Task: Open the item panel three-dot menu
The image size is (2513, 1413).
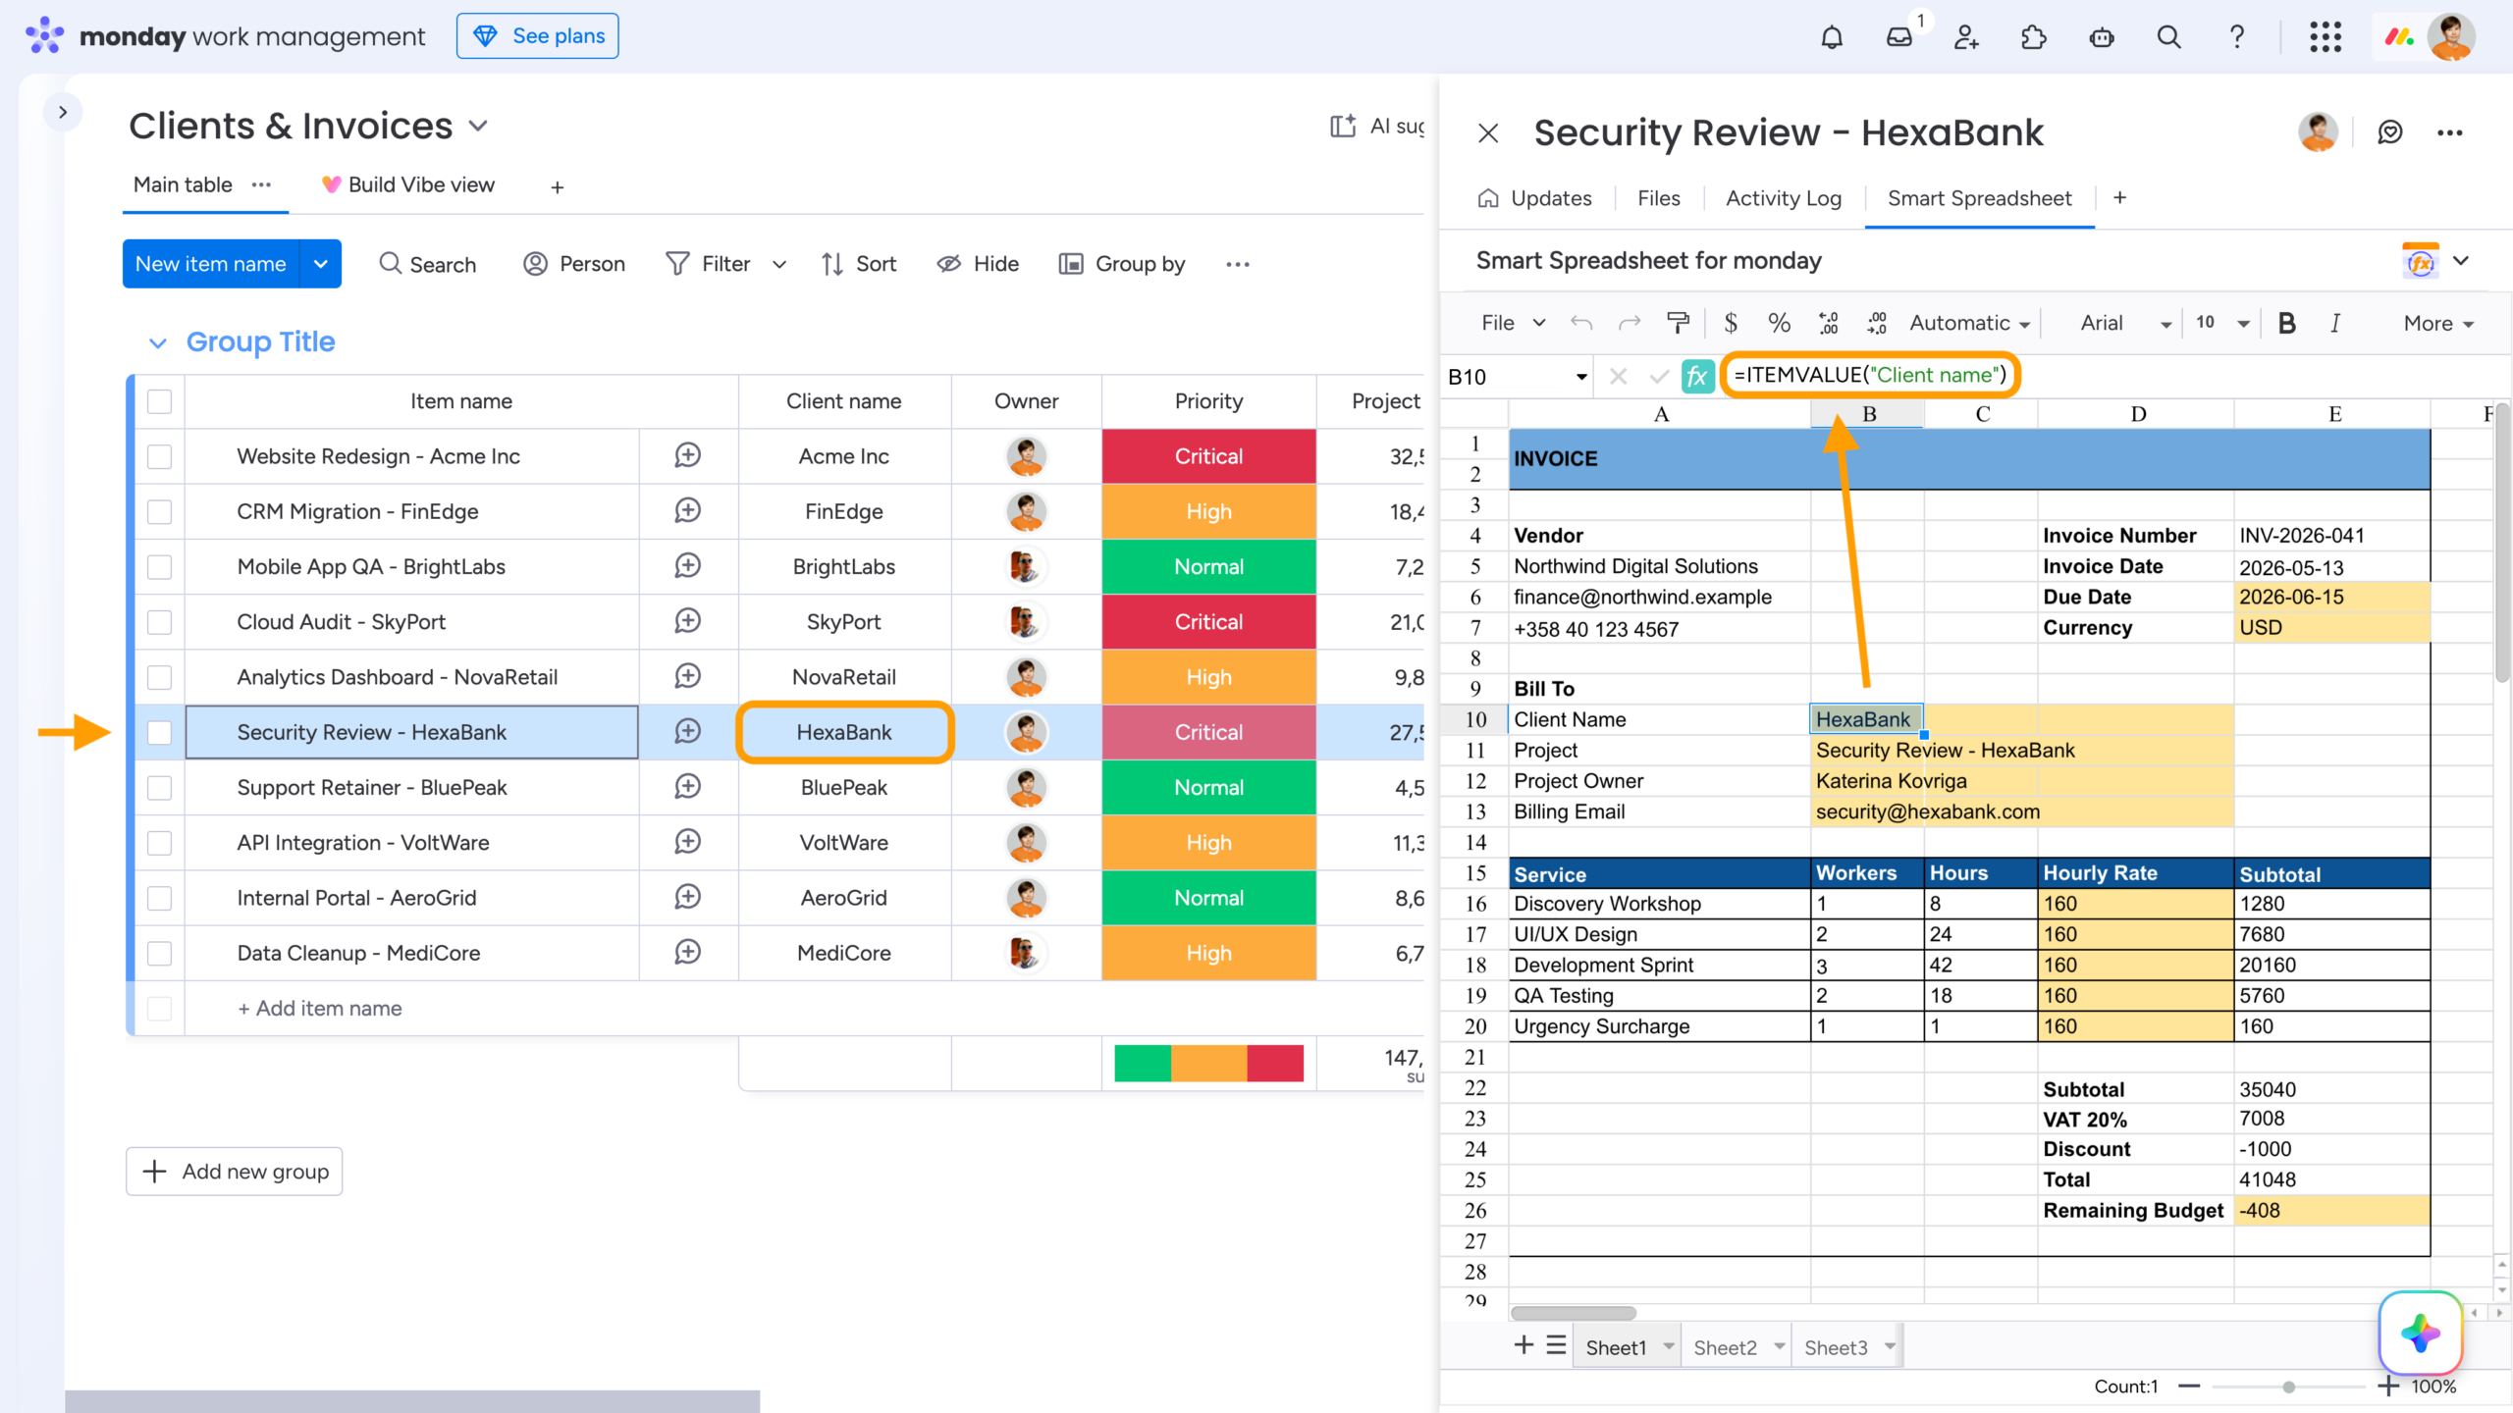Action: pyautogui.click(x=2450, y=132)
